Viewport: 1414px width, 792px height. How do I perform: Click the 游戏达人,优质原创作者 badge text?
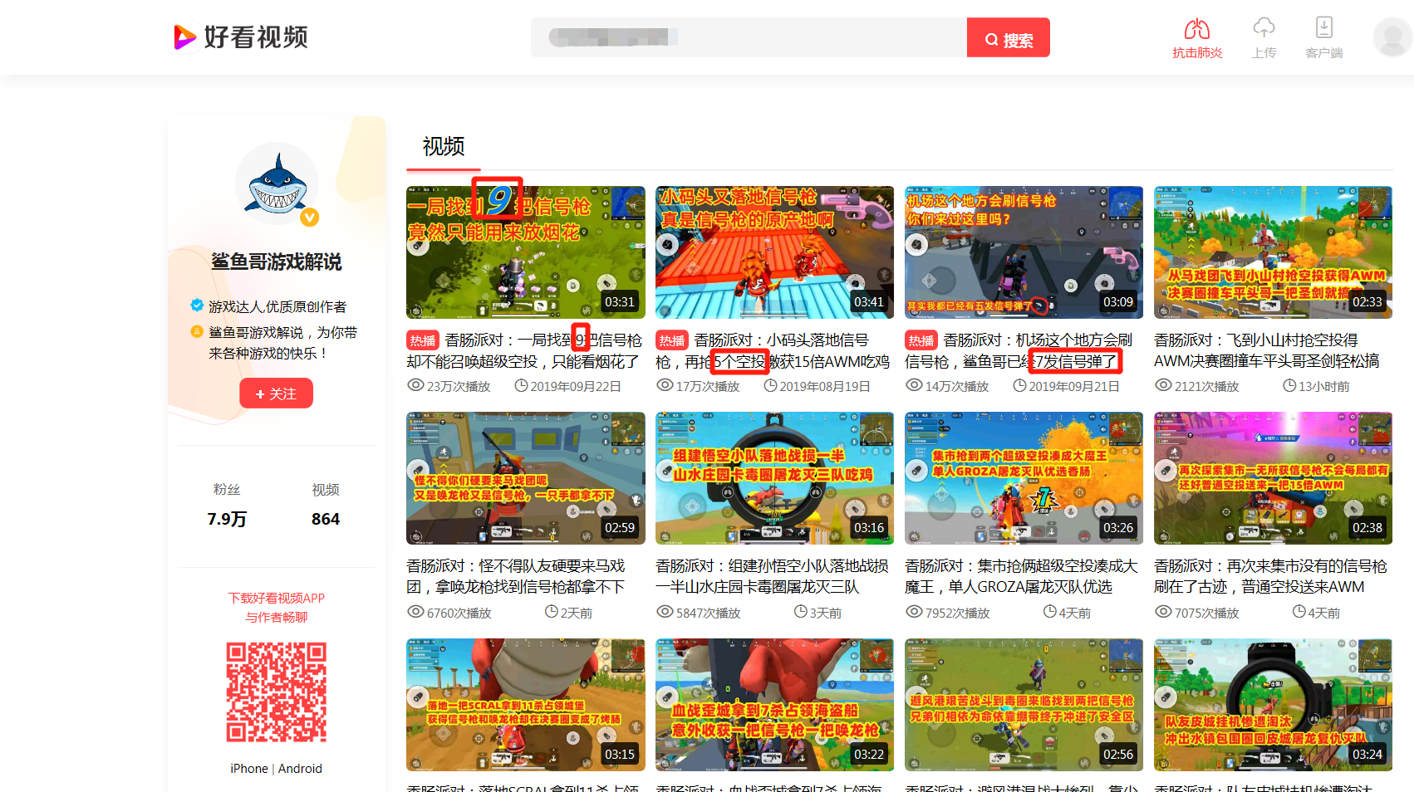[277, 306]
